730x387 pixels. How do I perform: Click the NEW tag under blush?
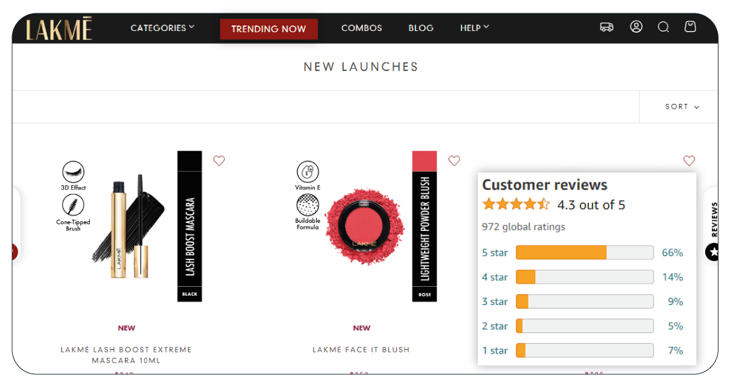click(x=362, y=328)
